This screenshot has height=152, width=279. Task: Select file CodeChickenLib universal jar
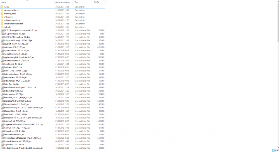(x=23, y=148)
